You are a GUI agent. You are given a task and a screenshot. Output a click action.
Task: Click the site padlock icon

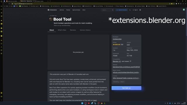[13, 4]
